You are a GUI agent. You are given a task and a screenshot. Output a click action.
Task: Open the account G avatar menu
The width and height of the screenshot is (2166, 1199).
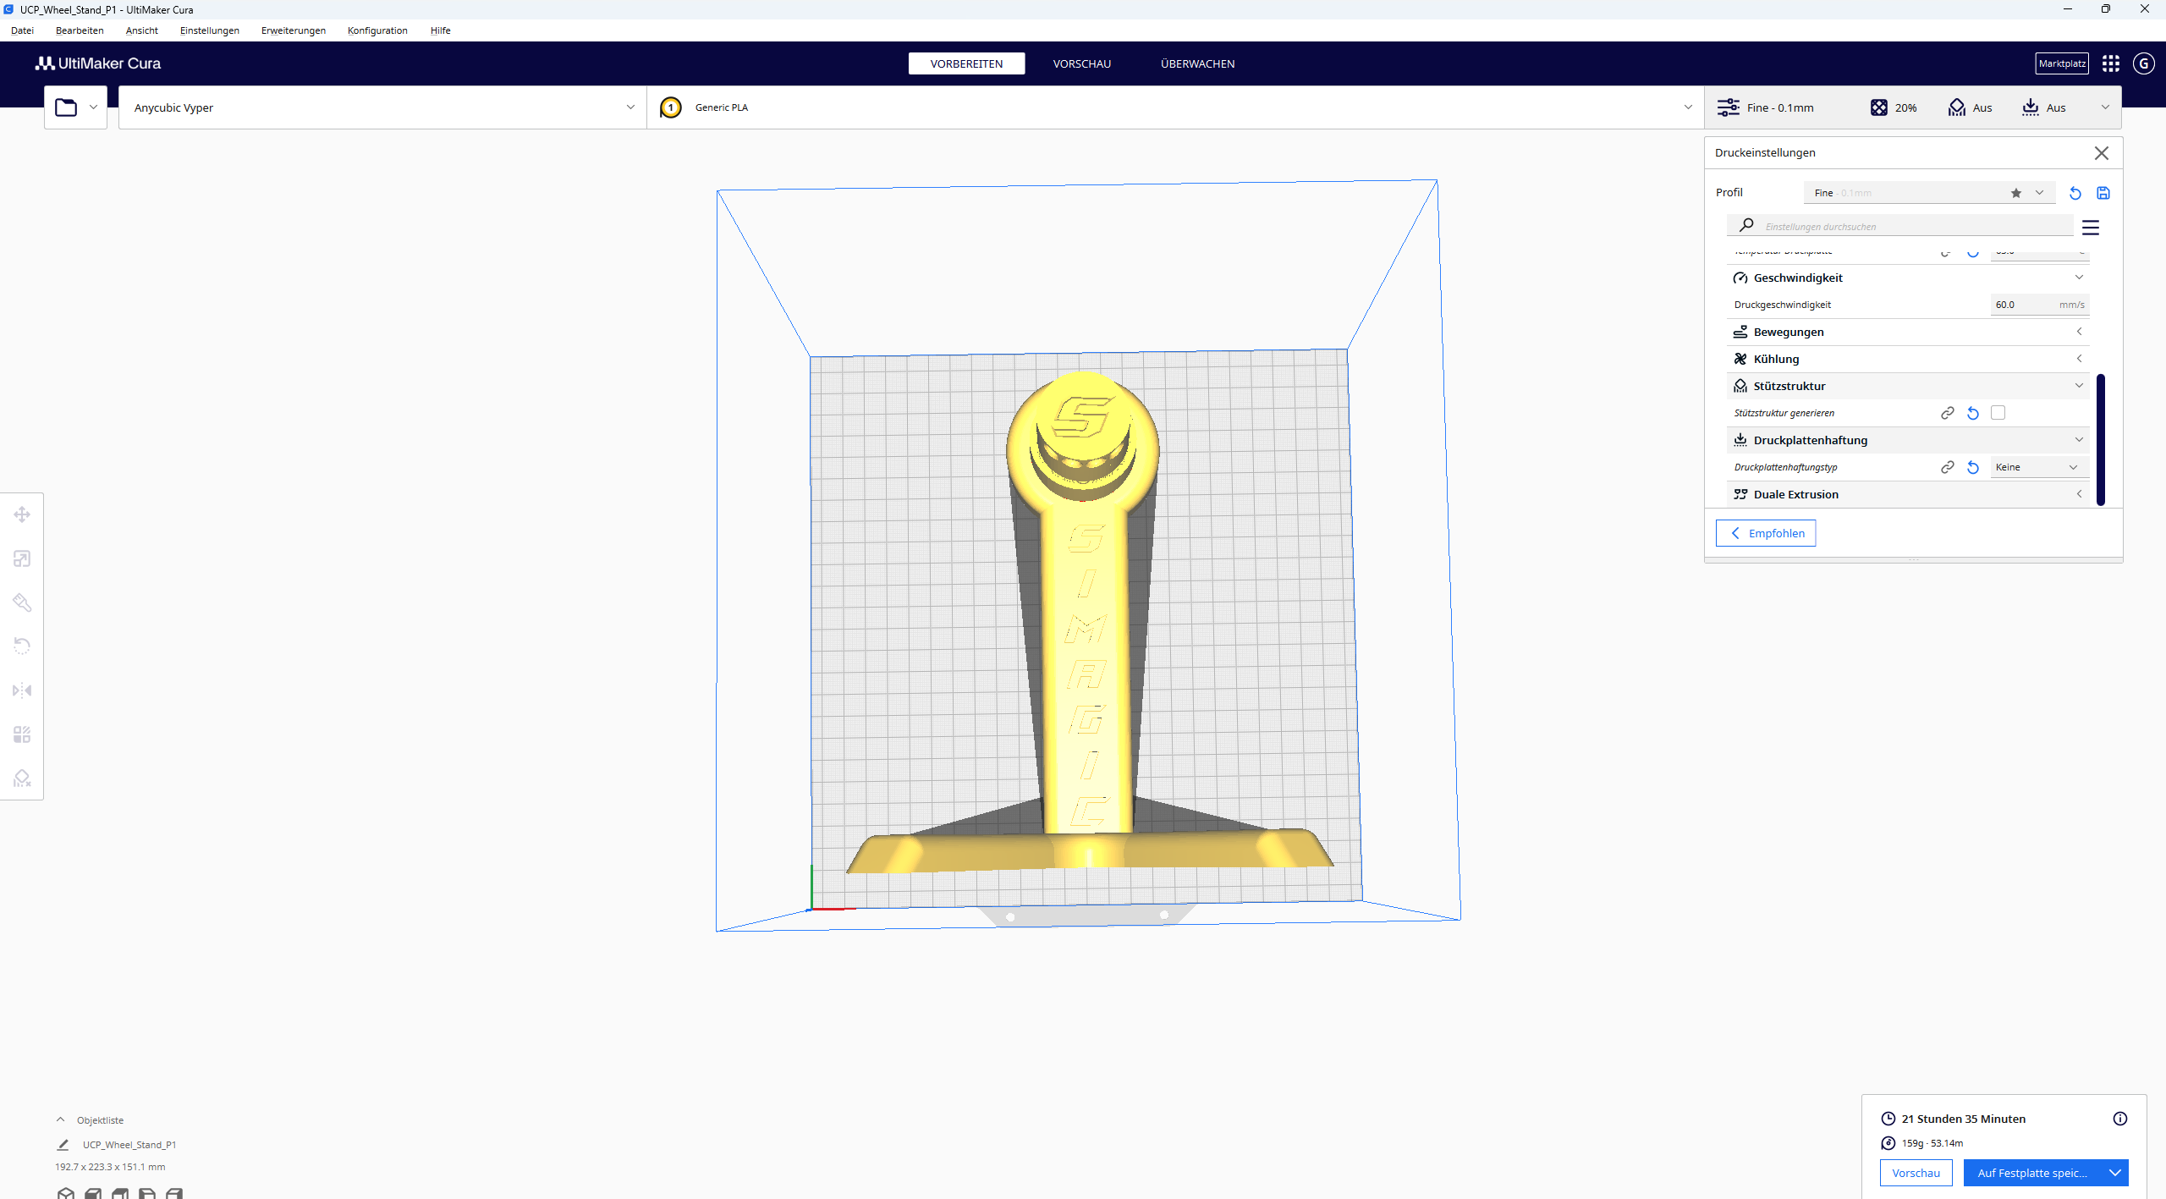[2143, 63]
